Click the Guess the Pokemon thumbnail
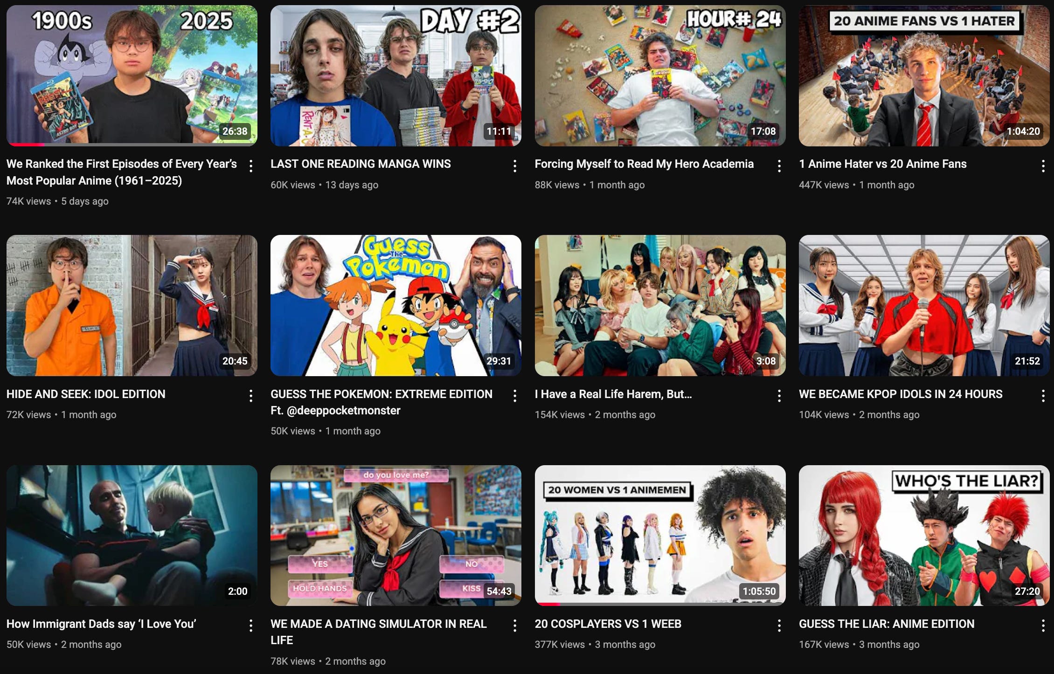This screenshot has width=1054, height=674. pyautogui.click(x=395, y=305)
